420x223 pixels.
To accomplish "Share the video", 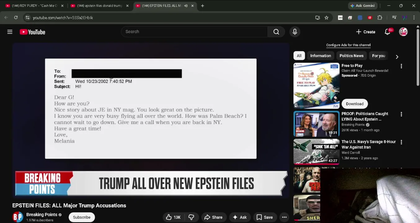I will coord(213,217).
